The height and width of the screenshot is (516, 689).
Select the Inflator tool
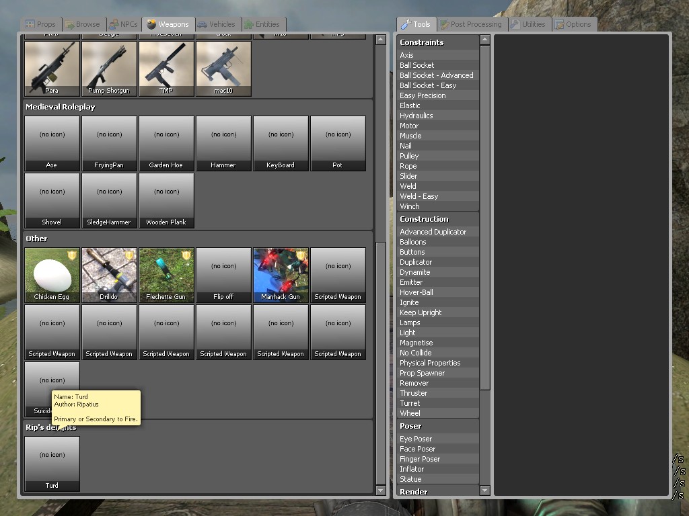click(437, 469)
